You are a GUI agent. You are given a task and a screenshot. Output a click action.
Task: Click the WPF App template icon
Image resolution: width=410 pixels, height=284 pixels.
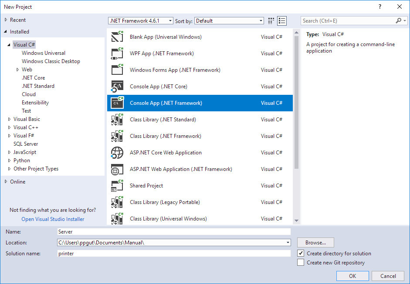(x=117, y=53)
